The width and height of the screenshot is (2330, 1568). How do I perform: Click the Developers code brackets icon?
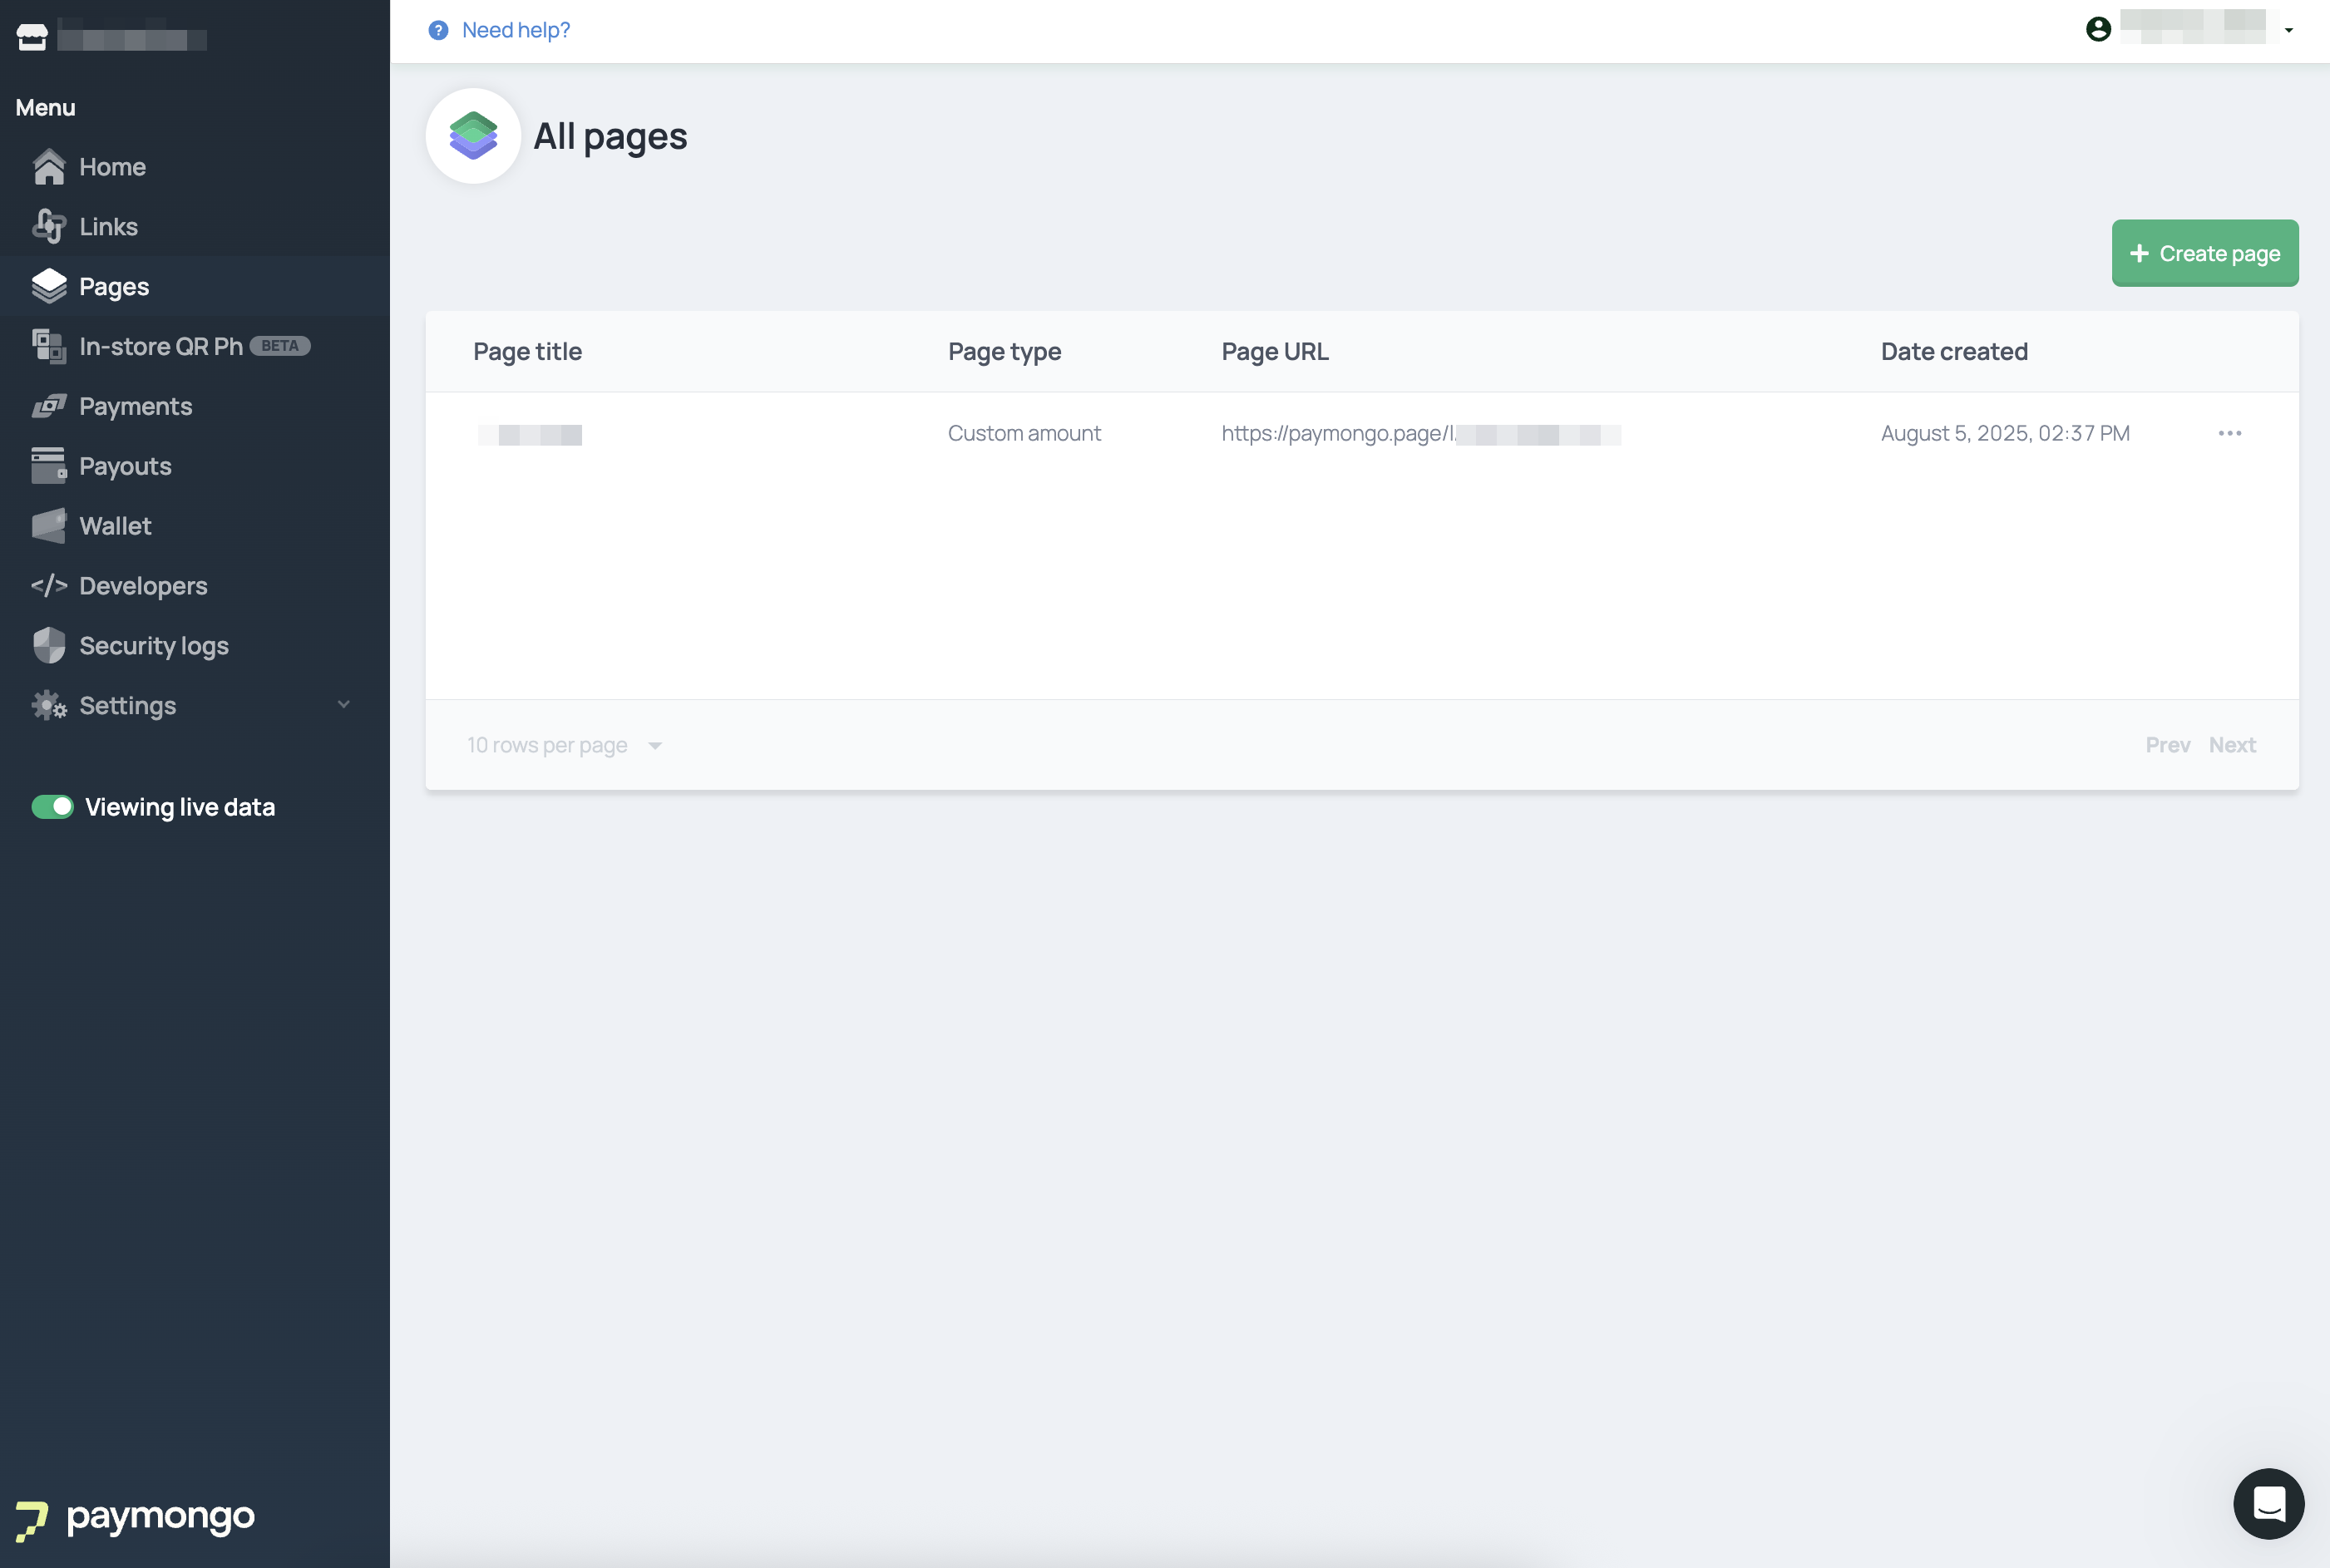pos(48,586)
